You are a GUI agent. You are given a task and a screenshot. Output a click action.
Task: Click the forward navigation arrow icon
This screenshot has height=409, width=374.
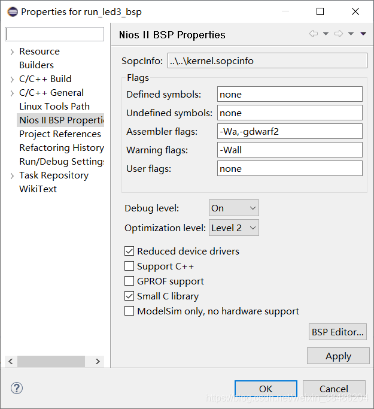(339, 34)
